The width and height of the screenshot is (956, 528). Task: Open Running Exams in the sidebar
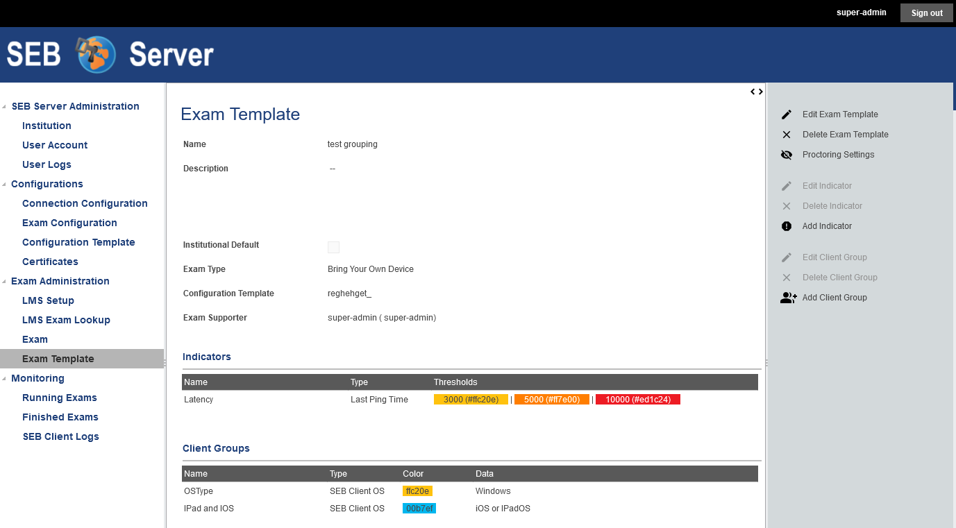[x=60, y=398]
